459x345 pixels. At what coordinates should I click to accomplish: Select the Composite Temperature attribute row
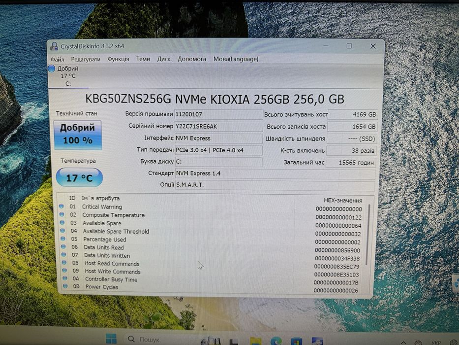coord(211,215)
